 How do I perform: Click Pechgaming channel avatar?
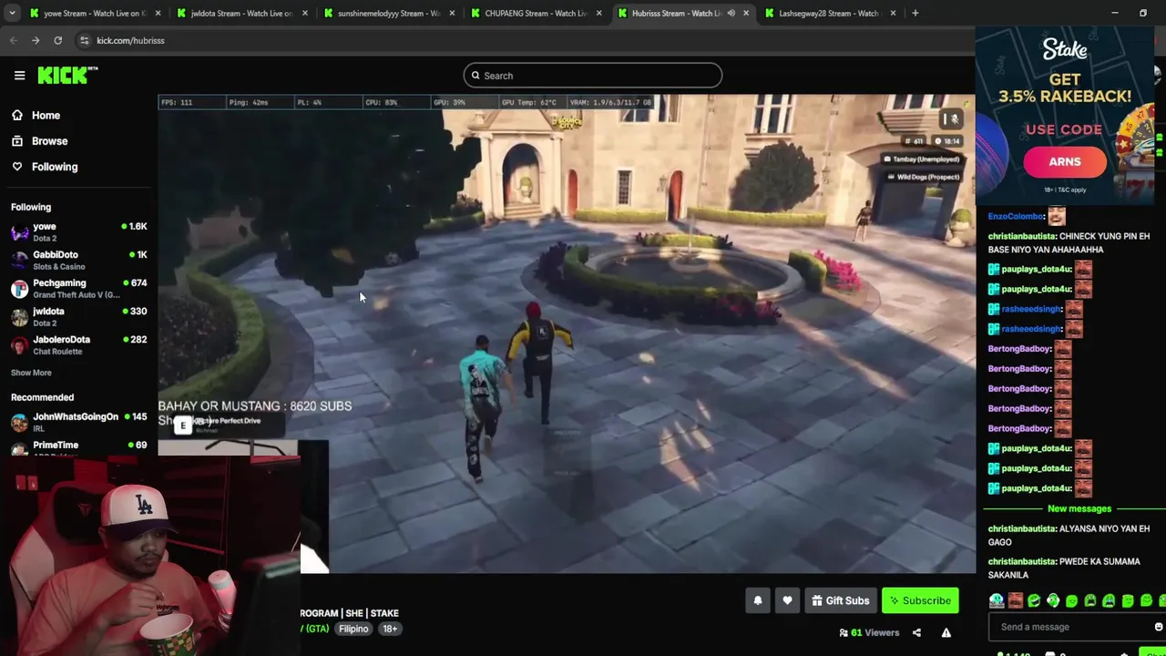tap(19, 288)
